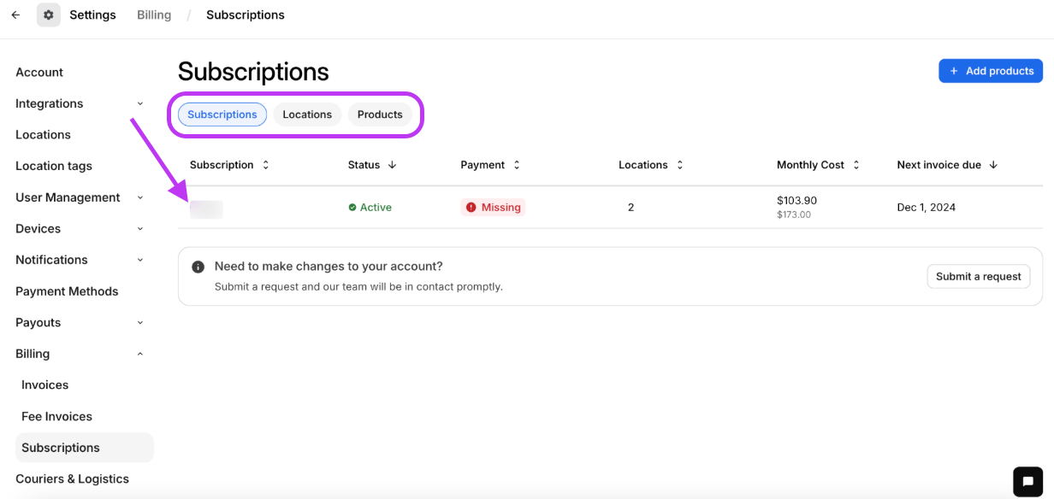Screen dimensions: 1054x499
Task: Toggle sorting on the Monthly Cost column
Action: (856, 164)
